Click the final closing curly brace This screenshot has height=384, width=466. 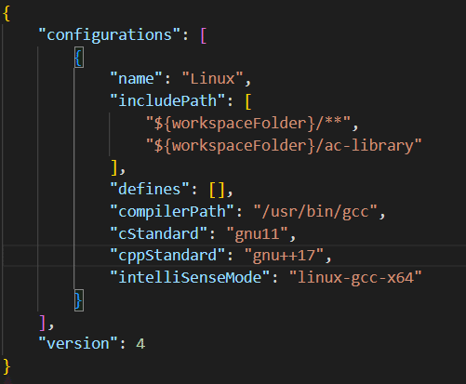point(7,366)
